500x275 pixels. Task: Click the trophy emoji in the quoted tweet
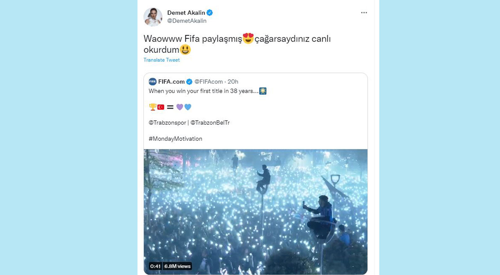(x=152, y=107)
